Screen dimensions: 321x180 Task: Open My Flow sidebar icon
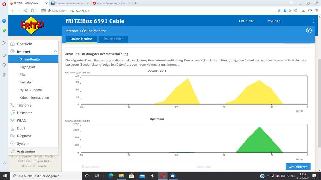point(4,43)
